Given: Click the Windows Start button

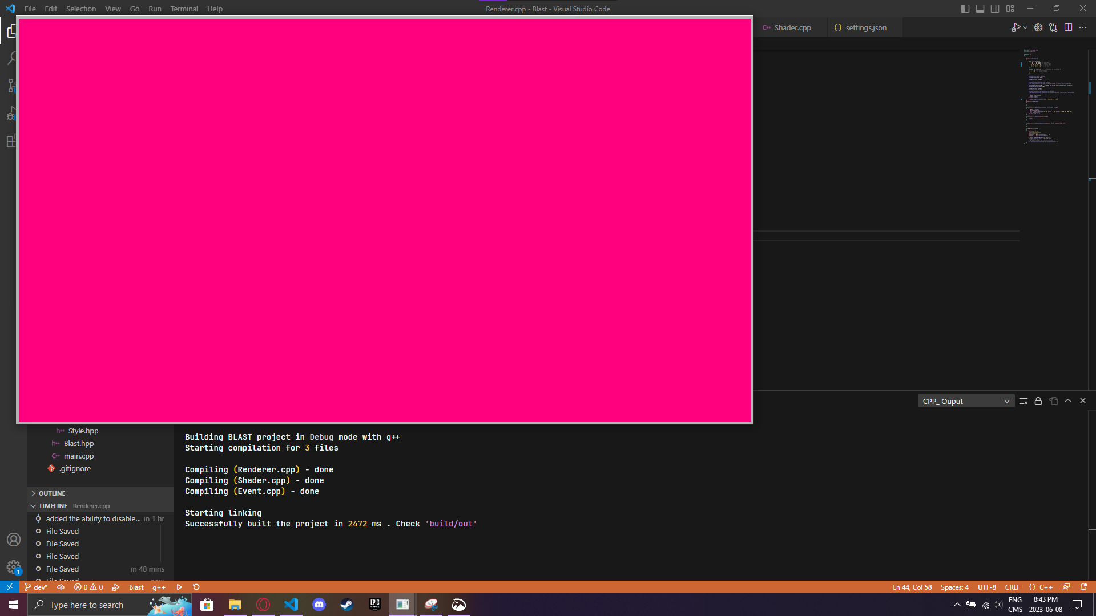Looking at the screenshot, I should click(14, 605).
